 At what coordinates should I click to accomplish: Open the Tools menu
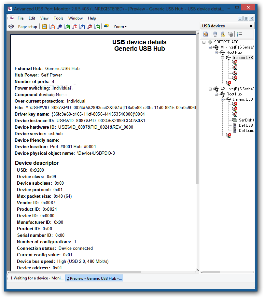[59, 18]
